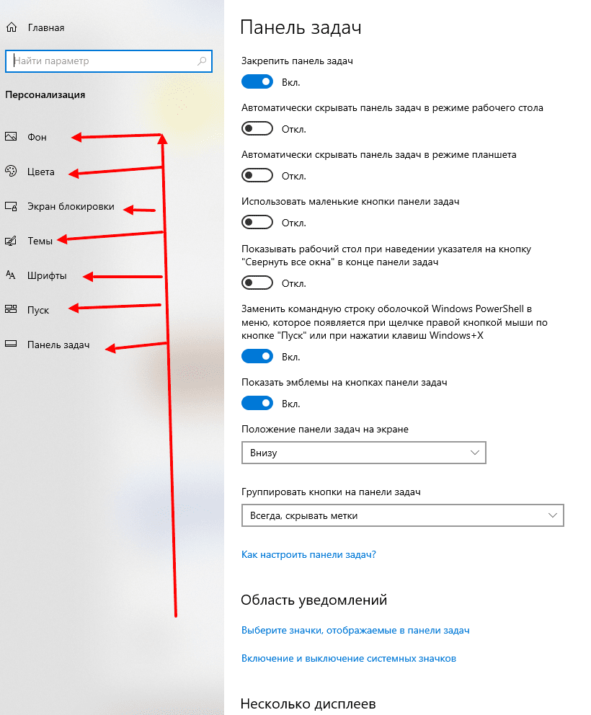The image size is (591, 715).
Task: Click the search magnifier icon in the field
Action: coord(202,61)
